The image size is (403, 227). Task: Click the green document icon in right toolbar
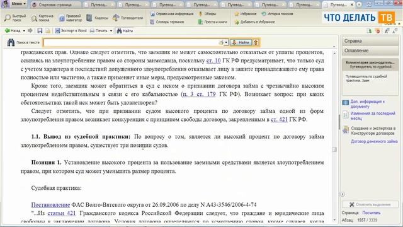370,31
